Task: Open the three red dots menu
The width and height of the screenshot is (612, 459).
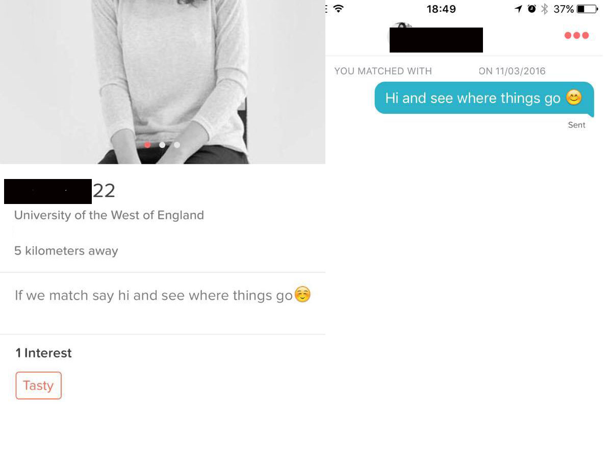Action: coord(576,35)
